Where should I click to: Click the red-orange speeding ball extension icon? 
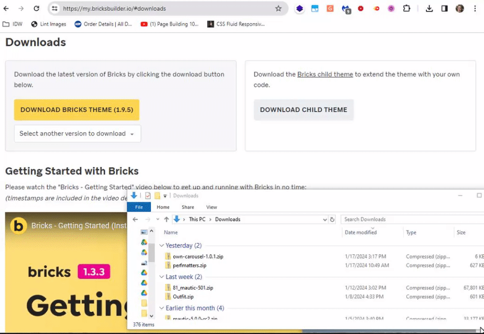[x=376, y=9]
